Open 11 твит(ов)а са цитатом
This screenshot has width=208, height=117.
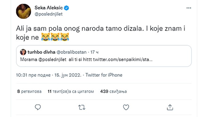pyautogui.click(x=71, y=91)
